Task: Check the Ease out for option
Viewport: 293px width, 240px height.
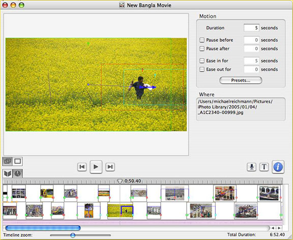Action: point(202,69)
